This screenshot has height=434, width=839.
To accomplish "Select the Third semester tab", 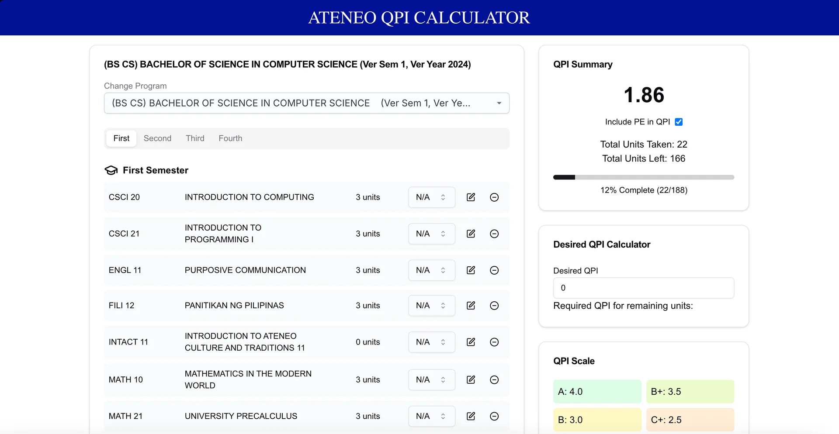I will [195, 138].
